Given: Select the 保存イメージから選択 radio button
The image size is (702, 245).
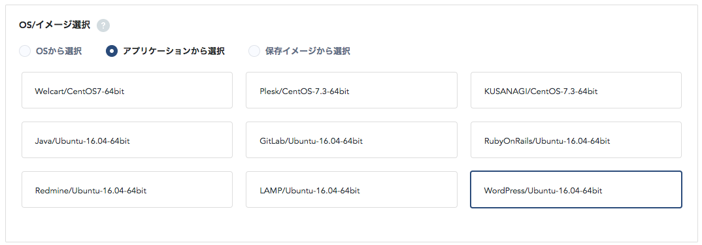Looking at the screenshot, I should [x=254, y=51].
